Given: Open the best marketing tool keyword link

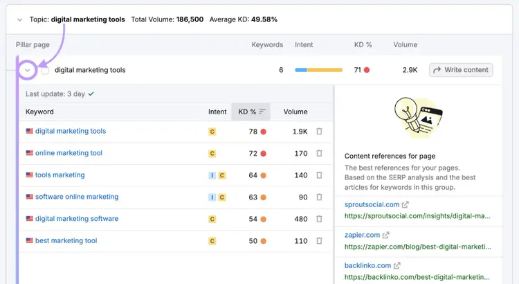Looking at the screenshot, I should tap(66, 240).
